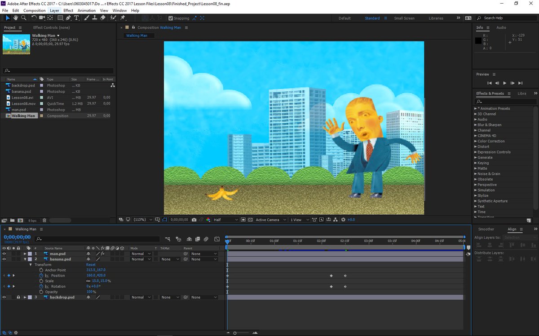Image resolution: width=539 pixels, height=336 pixels.
Task: Switch to the Smoother panel tab
Action: 486,229
